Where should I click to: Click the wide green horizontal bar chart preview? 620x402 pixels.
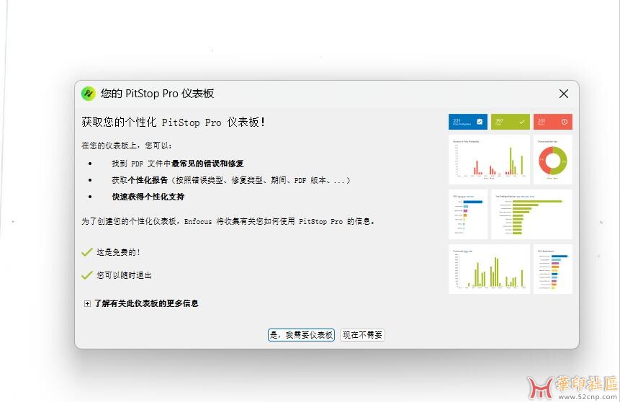[x=531, y=214]
